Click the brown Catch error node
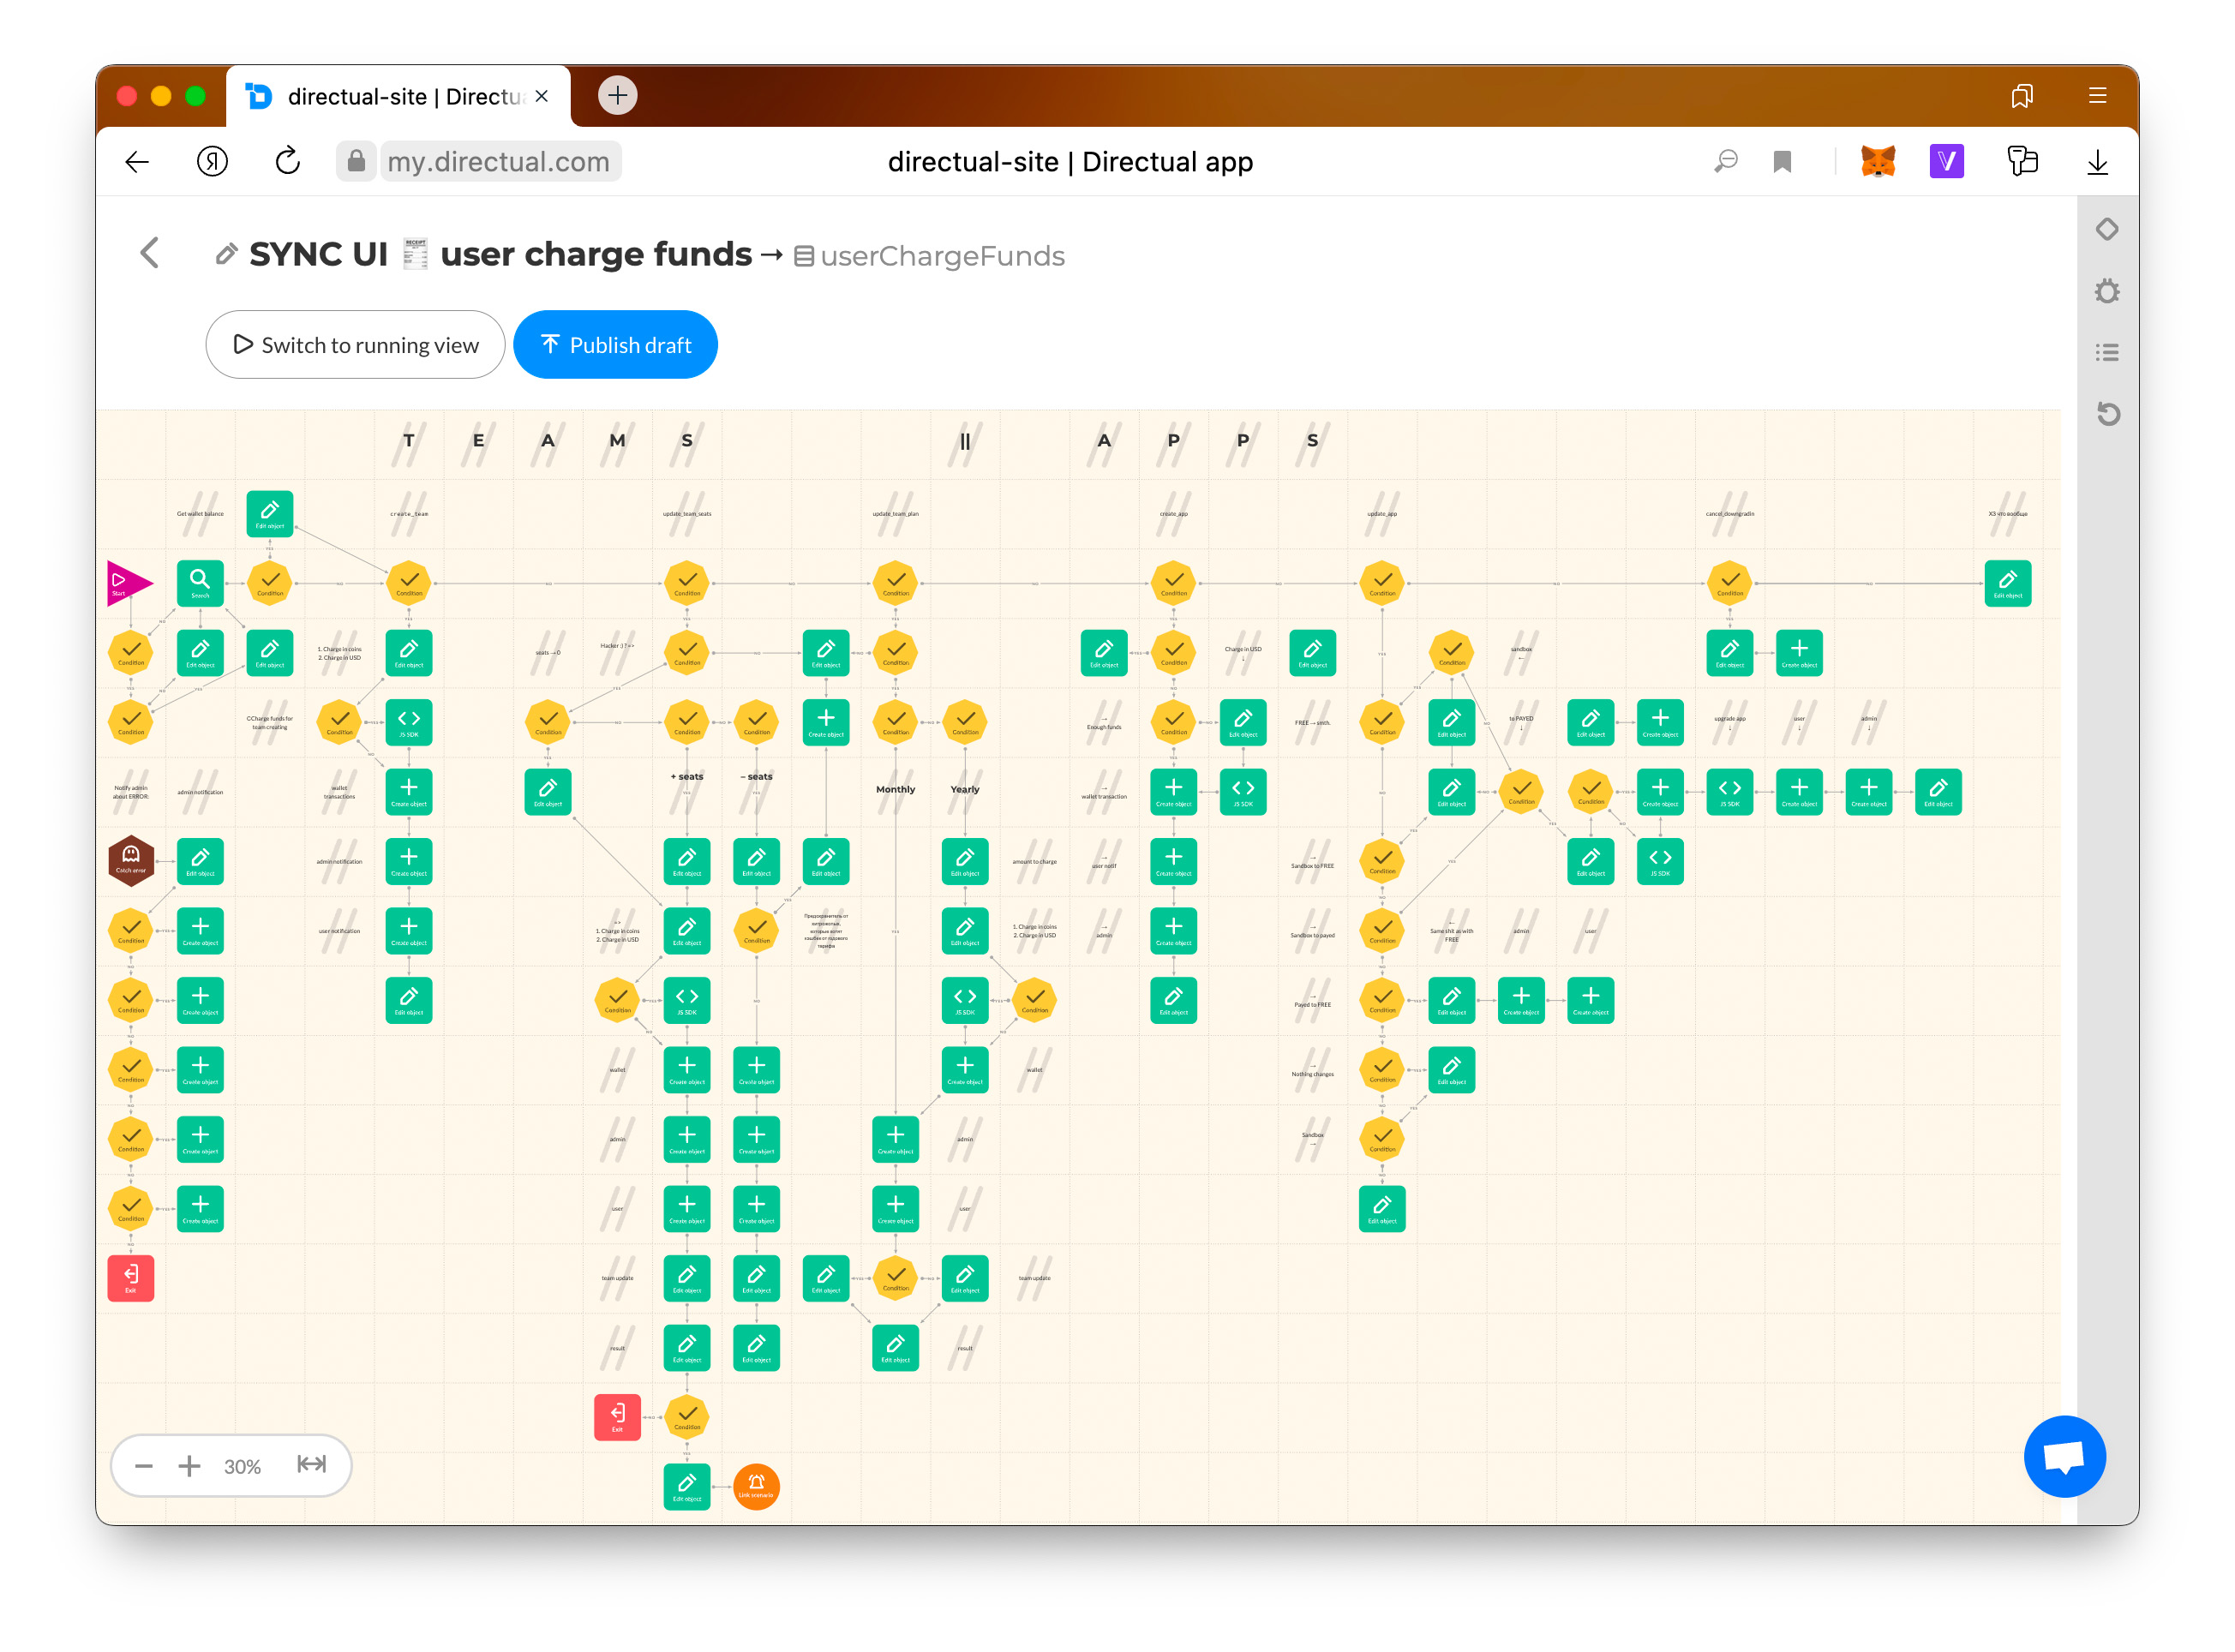 (x=130, y=860)
